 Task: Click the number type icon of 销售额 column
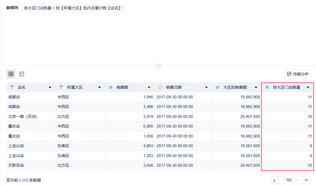(111, 87)
